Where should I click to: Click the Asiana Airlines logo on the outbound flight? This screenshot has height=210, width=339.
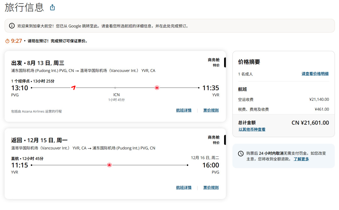click(x=73, y=88)
